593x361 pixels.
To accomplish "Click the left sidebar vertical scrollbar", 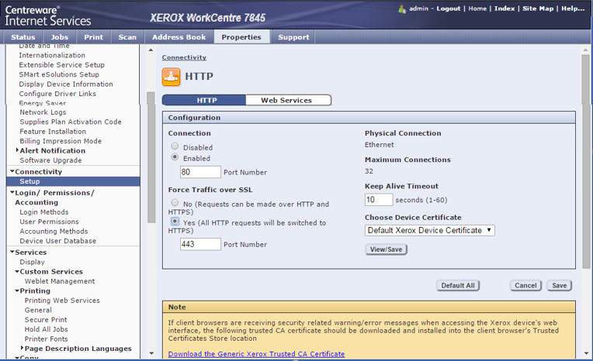I will (151, 155).
